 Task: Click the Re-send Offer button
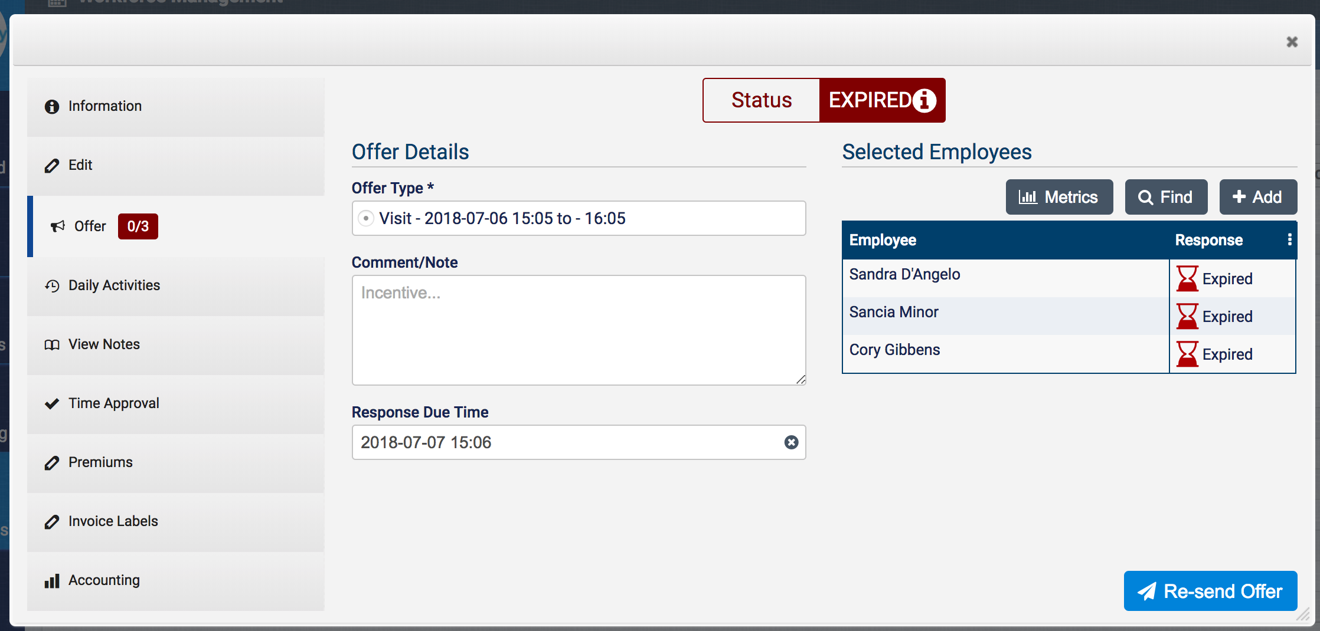1210,591
